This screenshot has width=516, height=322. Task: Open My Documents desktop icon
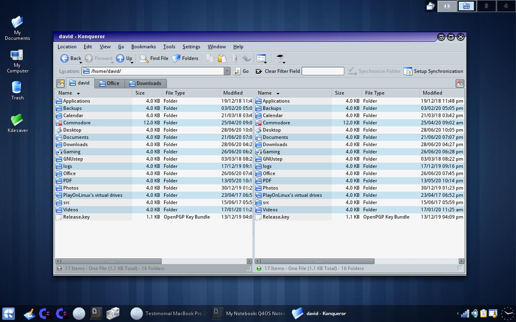tap(17, 28)
